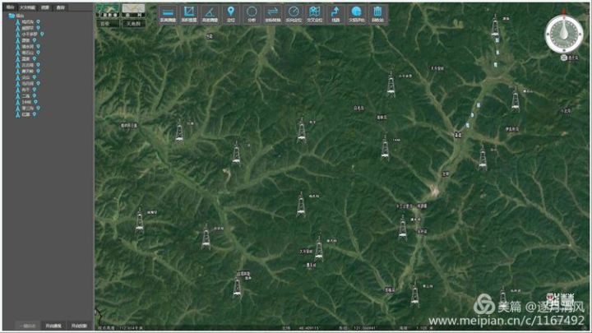Click the compass in top-right corner
The height and width of the screenshot is (333, 592).
tap(562, 33)
